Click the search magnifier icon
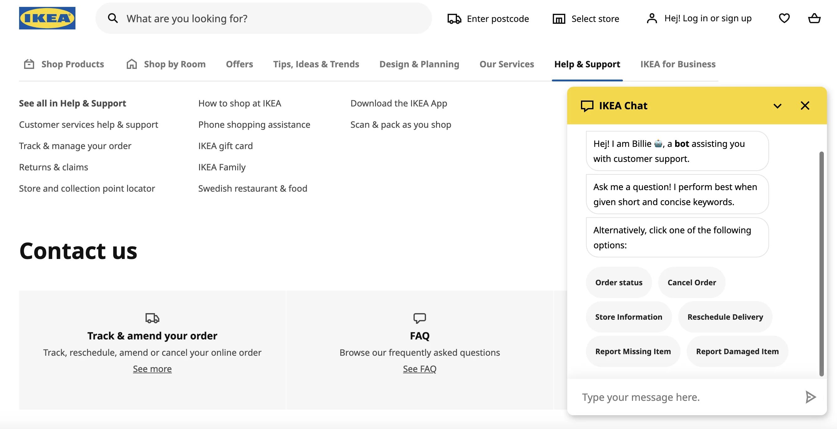This screenshot has height=429, width=837. point(113,18)
